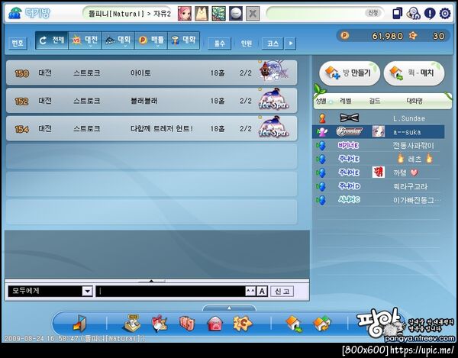Viewport: 458px width, 358px height.
Task: Click the 신청 button in search field
Action: tap(373, 13)
